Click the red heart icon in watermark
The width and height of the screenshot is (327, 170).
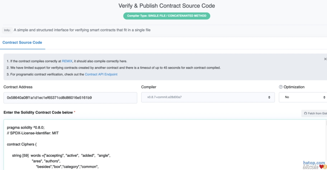pos(321,167)
